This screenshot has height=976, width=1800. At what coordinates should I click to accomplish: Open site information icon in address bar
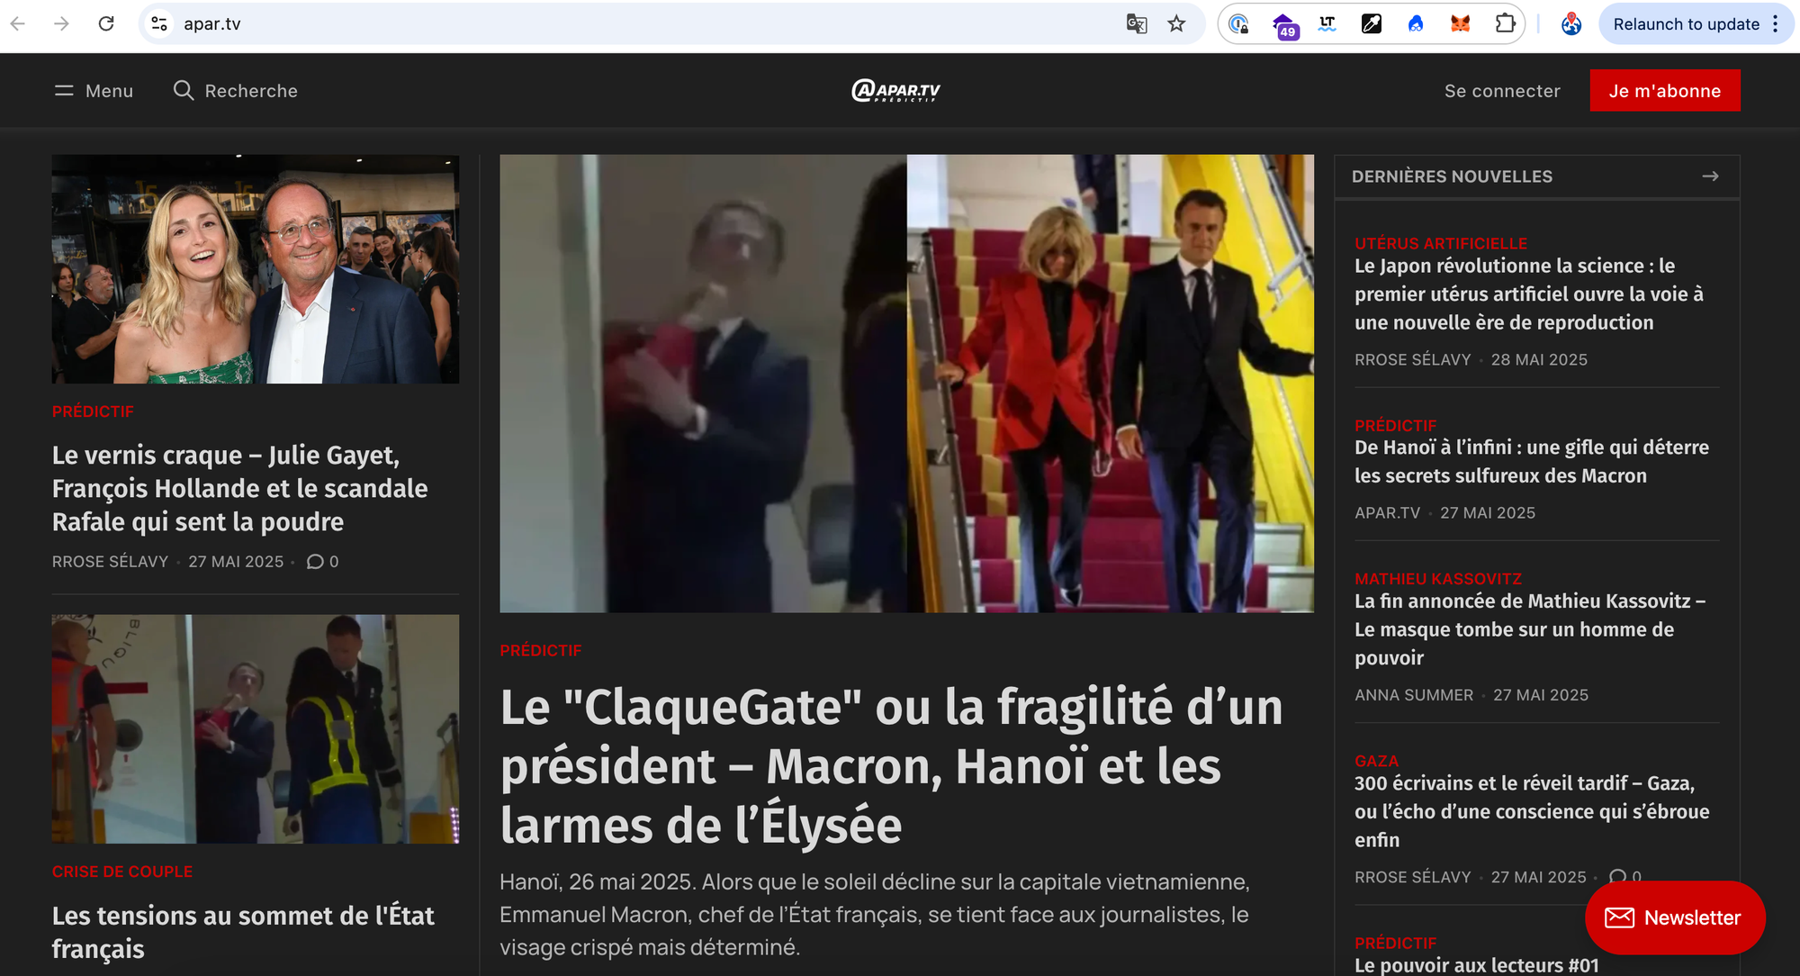[x=159, y=24]
